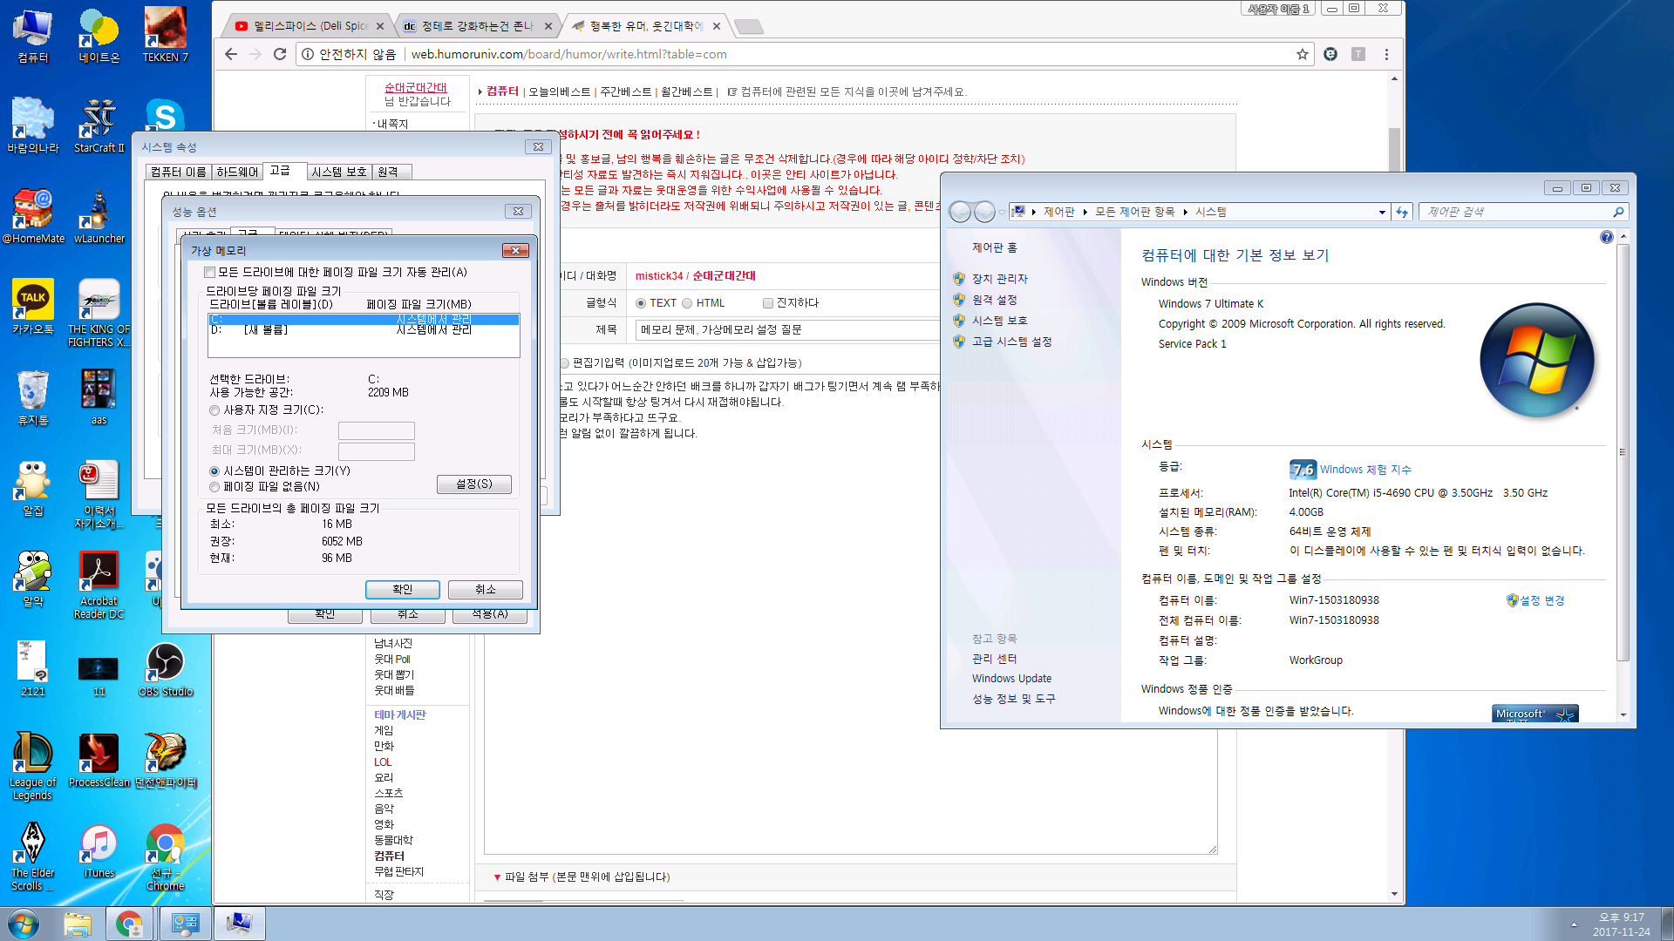Cancel the 가상 메모리 dialog

[x=486, y=590]
